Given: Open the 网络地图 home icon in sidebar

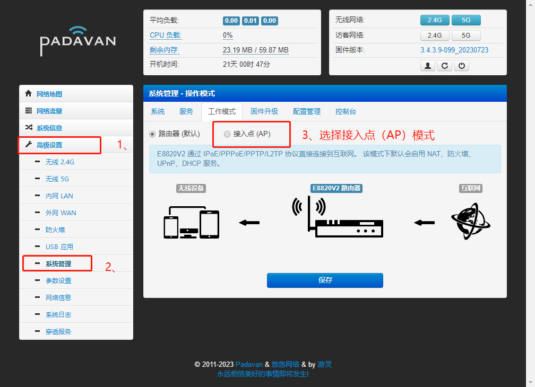Looking at the screenshot, I should [28, 93].
